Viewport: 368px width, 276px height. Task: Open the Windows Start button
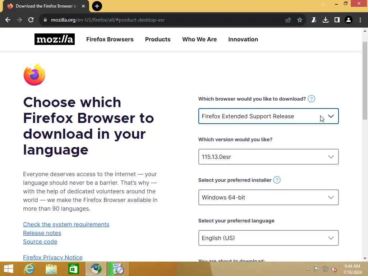[x=9, y=269]
